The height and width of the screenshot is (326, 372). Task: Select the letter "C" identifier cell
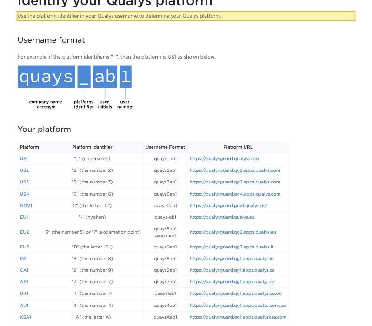point(92,205)
